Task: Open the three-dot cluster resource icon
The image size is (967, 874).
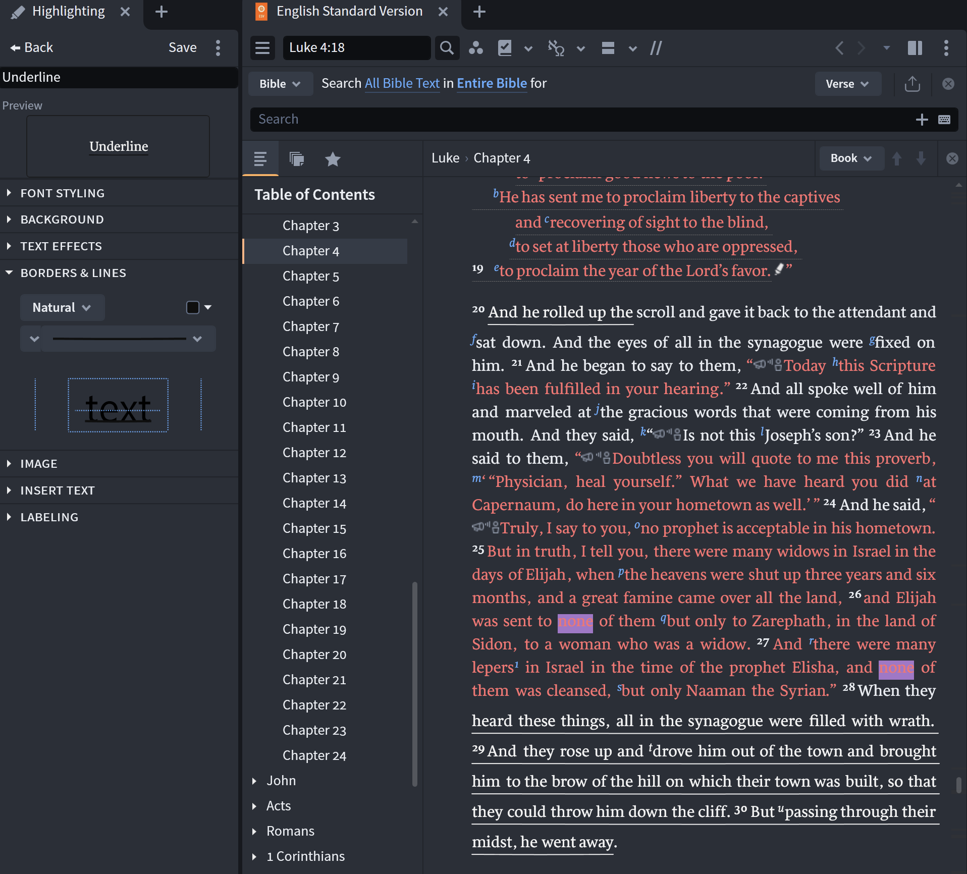Action: point(475,48)
